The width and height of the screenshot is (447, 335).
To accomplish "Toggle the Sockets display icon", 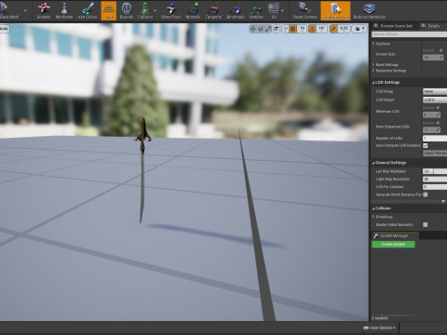I will pyautogui.click(x=44, y=11).
